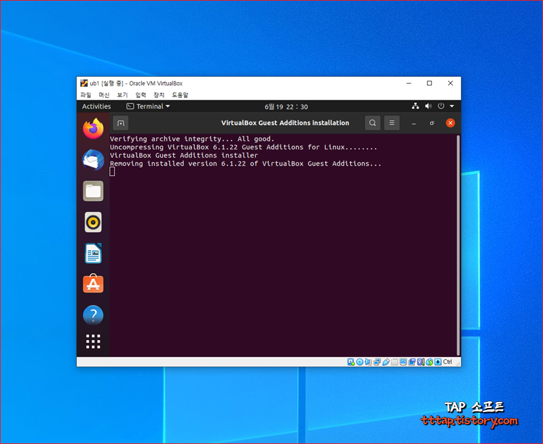Click the Ubuntu network tray icon
543x444 pixels.
415,106
